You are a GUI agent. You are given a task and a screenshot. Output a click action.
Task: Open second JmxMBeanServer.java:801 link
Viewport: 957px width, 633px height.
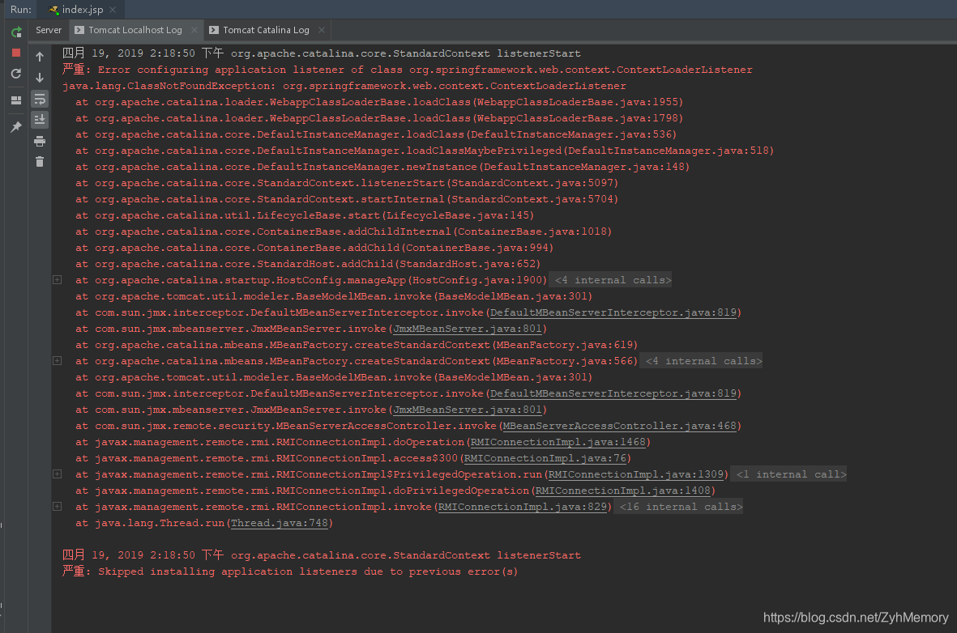(x=468, y=410)
